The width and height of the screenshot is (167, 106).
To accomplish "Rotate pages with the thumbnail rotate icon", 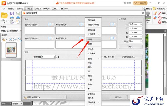I will pyautogui.click(x=20, y=40).
